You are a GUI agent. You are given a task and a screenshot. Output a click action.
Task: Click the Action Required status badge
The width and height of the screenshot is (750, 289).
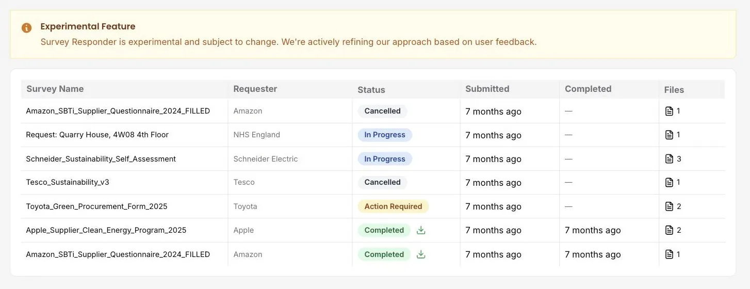[393, 206]
